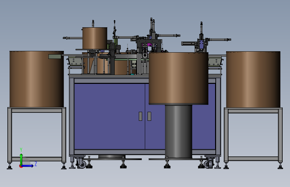Click the red origin point of the triad

click(21, 166)
